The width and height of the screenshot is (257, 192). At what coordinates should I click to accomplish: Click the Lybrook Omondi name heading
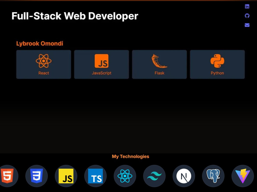tap(40, 44)
